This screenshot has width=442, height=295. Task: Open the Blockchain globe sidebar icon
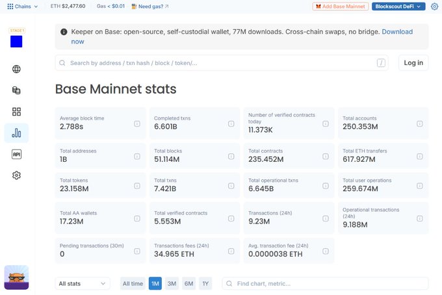click(16, 69)
